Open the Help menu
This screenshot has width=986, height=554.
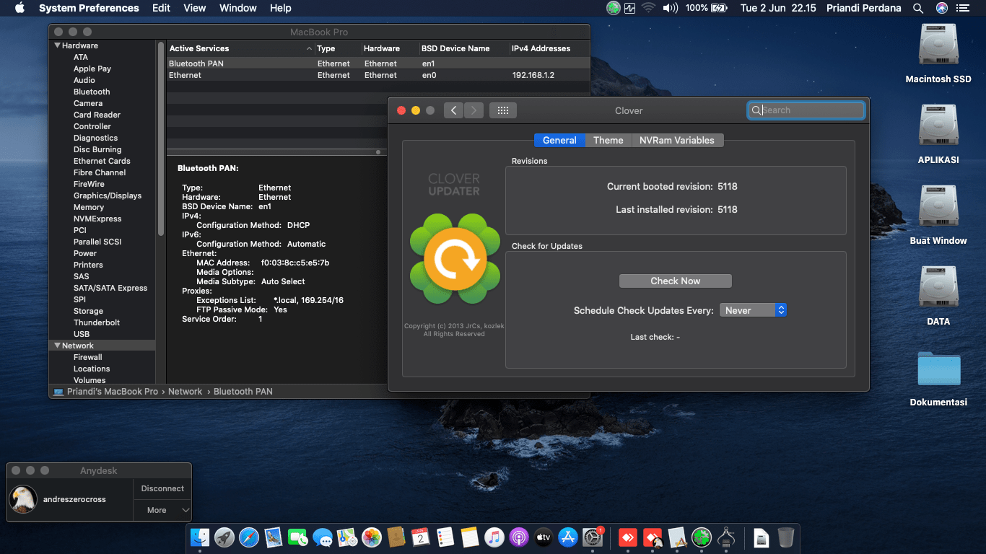pos(281,8)
